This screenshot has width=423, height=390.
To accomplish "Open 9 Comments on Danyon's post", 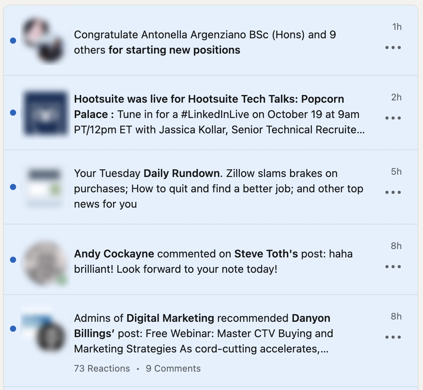I will [173, 368].
